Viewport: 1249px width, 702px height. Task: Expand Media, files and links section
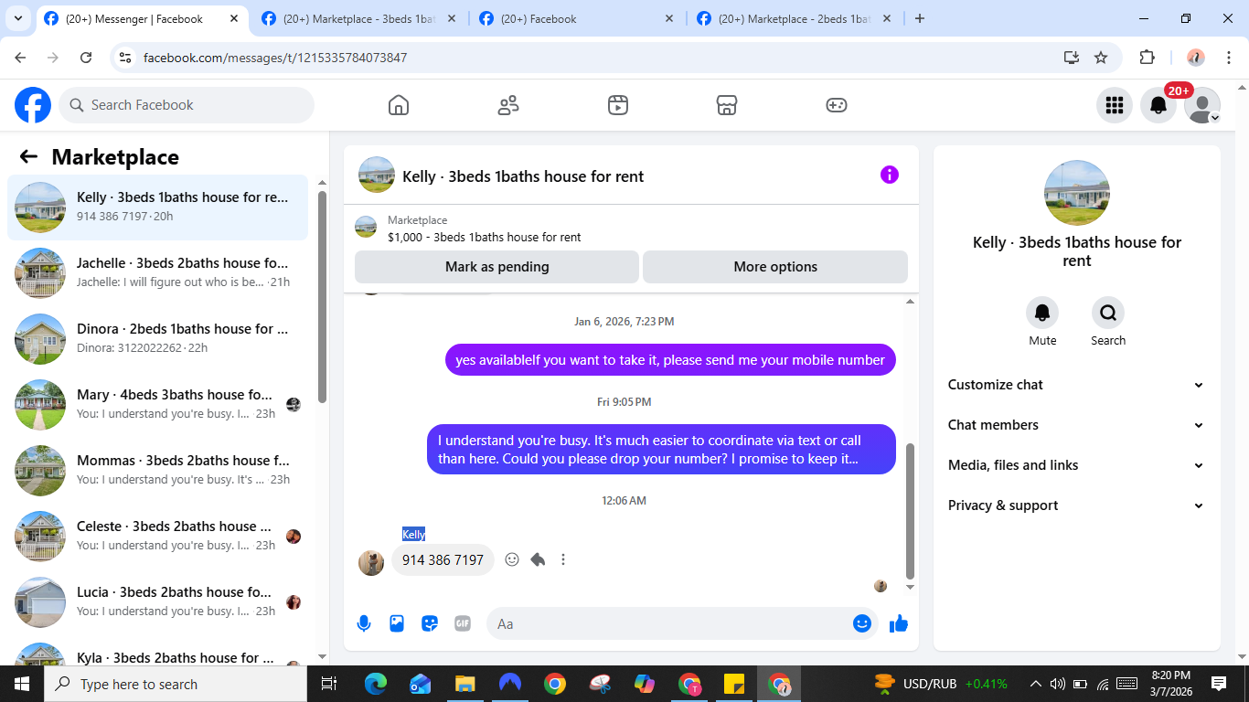point(1076,465)
